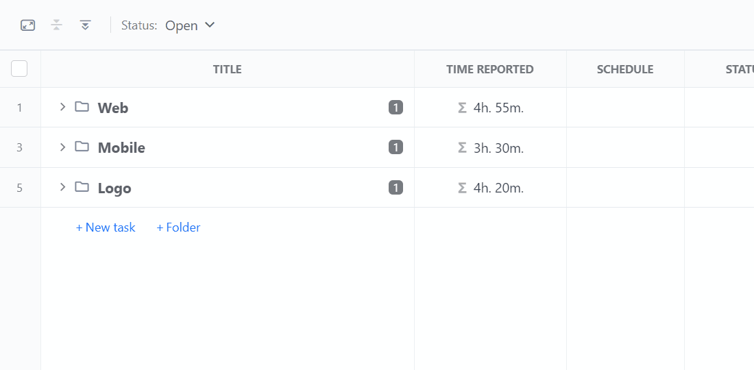
Task: Expand the Logo folder chevron
Action: [x=62, y=187]
